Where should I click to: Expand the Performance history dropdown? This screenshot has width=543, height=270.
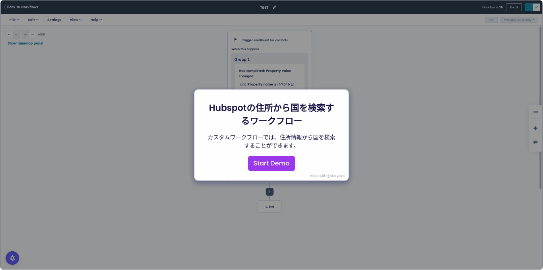coord(519,20)
